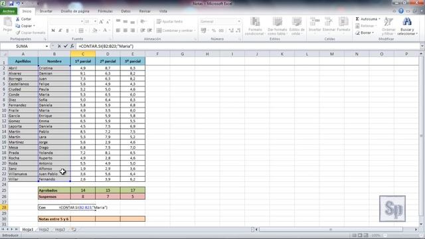Image resolution: width=425 pixels, height=239 pixels.
Task: Cancel the formula with the X icon
Action: click(59, 46)
